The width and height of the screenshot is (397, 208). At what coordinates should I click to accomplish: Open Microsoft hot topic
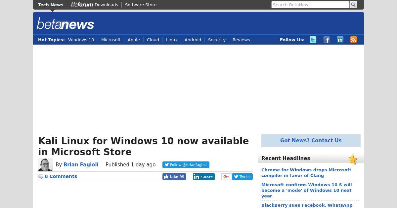[x=111, y=40]
